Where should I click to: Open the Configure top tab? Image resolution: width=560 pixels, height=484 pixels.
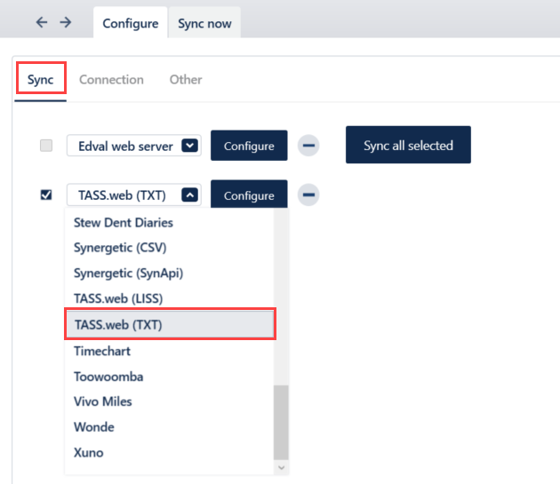click(131, 23)
